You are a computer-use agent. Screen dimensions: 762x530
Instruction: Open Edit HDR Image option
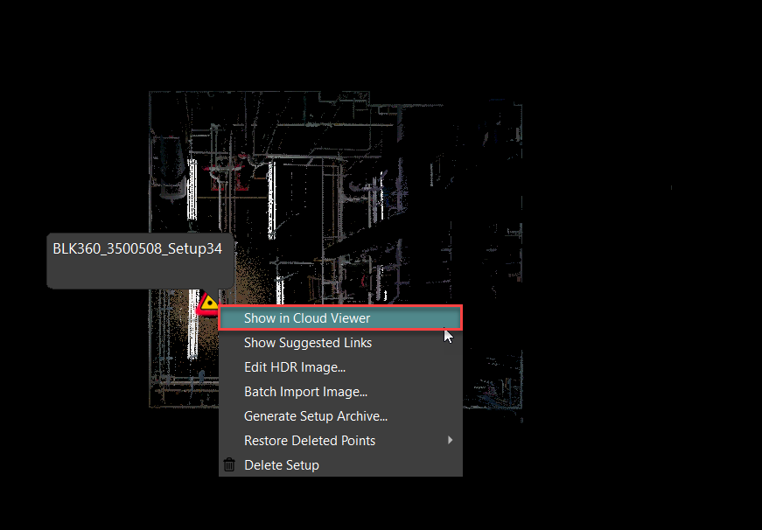[x=340, y=367]
